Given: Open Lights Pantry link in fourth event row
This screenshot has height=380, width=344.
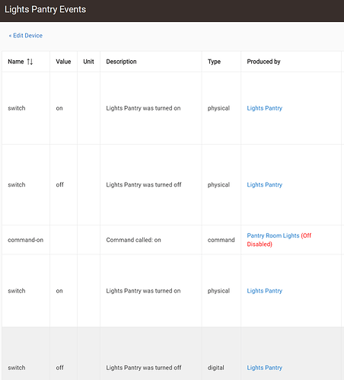Looking at the screenshot, I should click(x=265, y=291).
